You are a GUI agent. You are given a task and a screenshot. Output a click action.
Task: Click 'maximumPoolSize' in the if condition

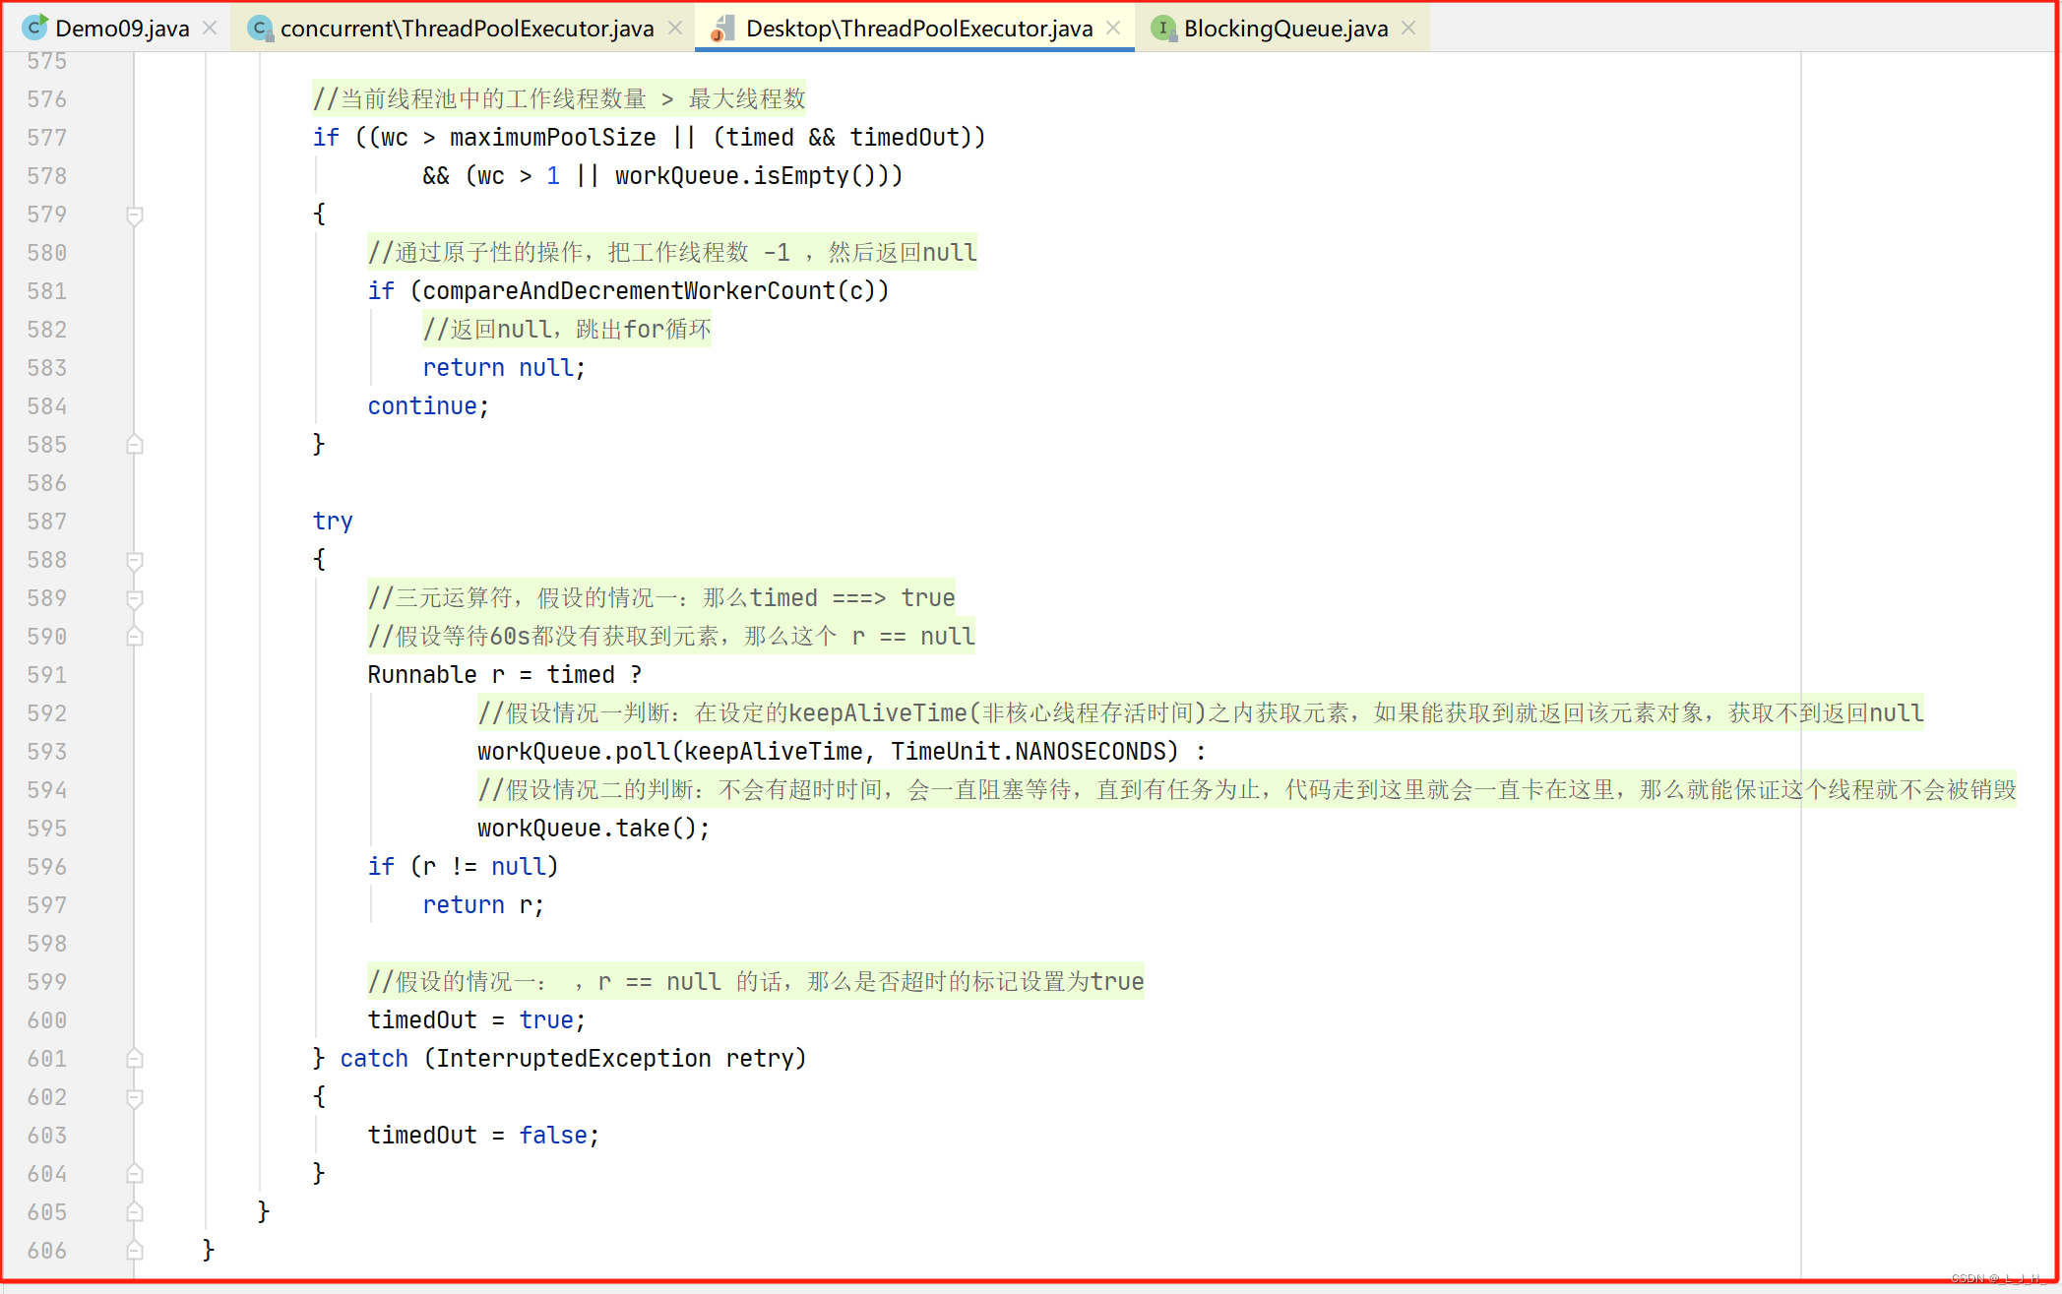552,138
